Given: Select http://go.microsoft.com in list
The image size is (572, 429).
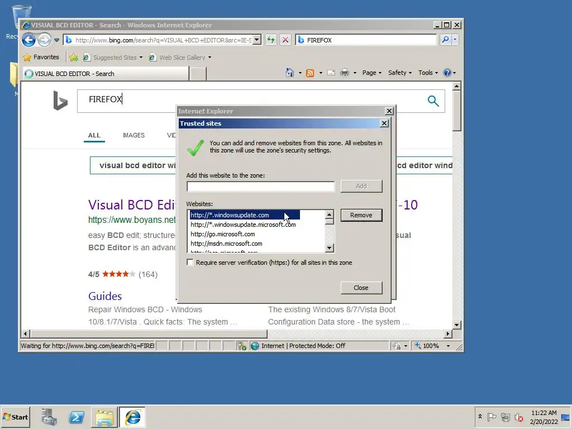Looking at the screenshot, I should point(222,234).
